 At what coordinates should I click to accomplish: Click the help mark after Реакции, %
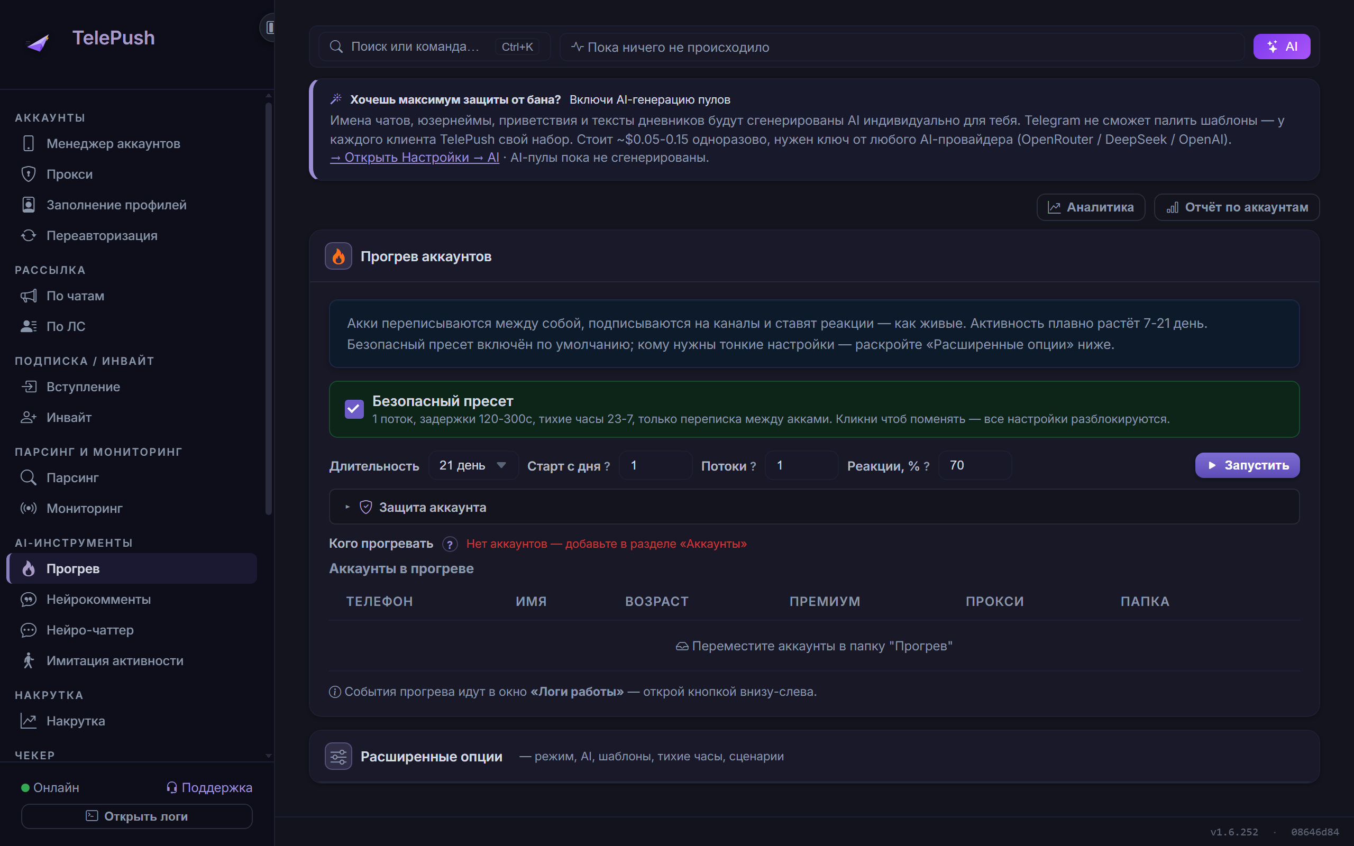(927, 466)
